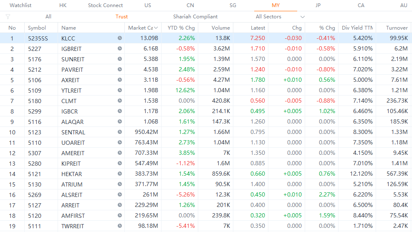Screen dimensions: 412x232
Task: Open the Stock Connect tab
Action: point(105,5)
